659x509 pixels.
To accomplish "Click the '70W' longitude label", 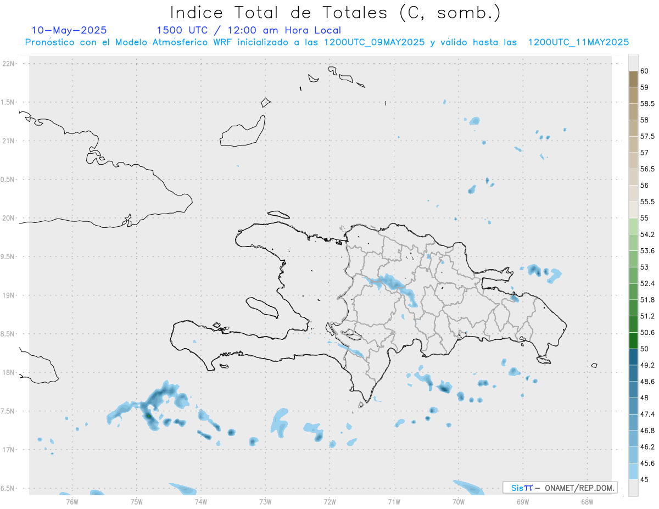I will point(458,501).
